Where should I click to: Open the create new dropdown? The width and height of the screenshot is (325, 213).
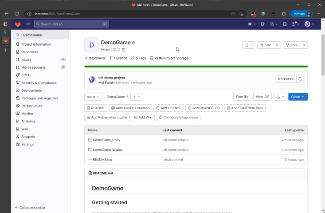pyautogui.click(x=252, y=24)
